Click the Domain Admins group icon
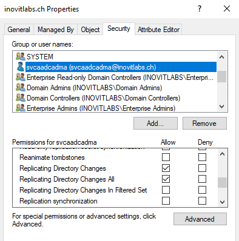Image resolution: width=239 pixels, height=241 pixels. point(21,88)
